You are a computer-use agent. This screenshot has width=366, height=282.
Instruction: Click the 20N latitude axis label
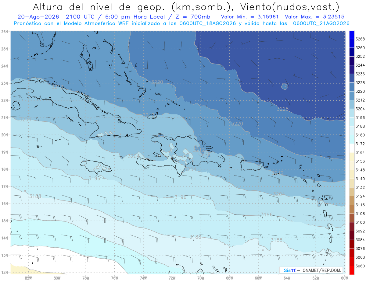[5, 135]
